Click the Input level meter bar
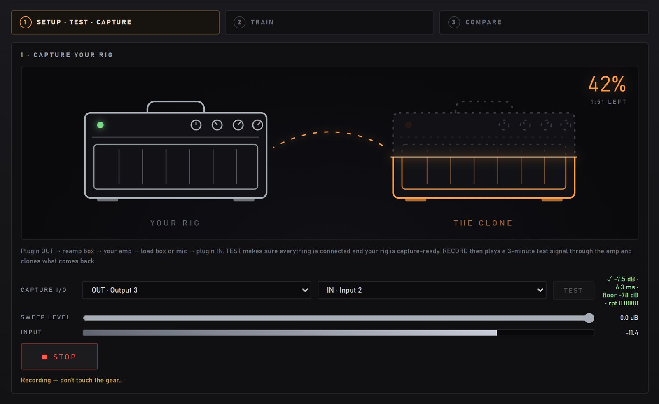Viewport: 659px width, 404px height. click(x=338, y=333)
